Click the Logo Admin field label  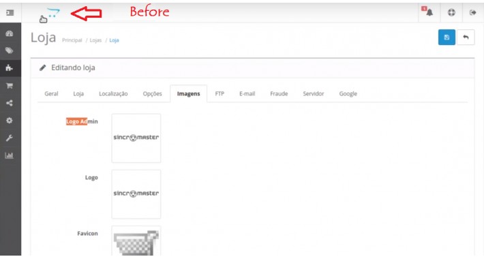point(82,121)
